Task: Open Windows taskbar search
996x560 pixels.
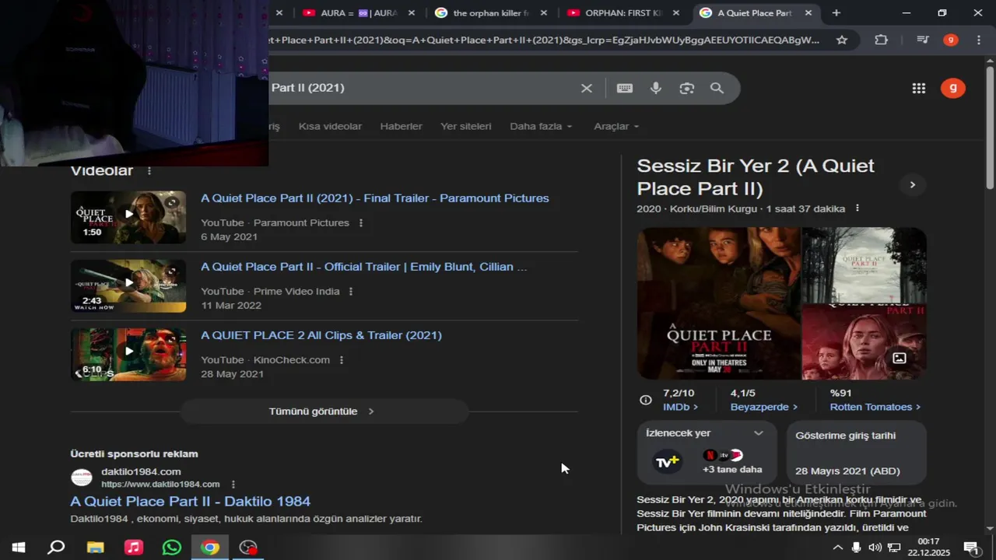Action: coord(56,548)
